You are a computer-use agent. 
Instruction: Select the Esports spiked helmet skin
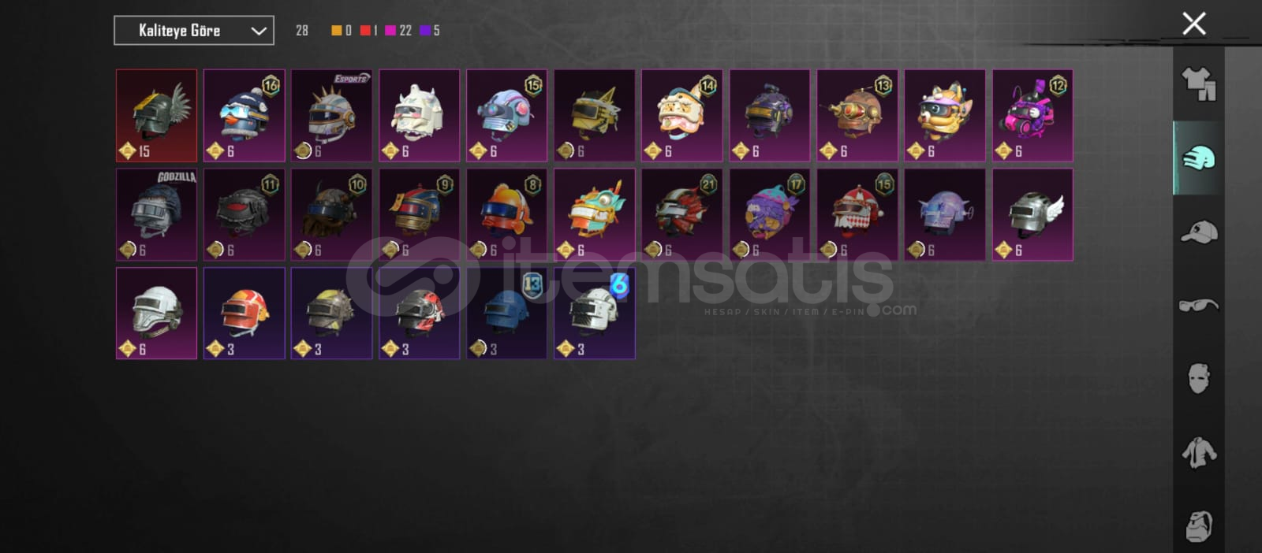pos(331,115)
